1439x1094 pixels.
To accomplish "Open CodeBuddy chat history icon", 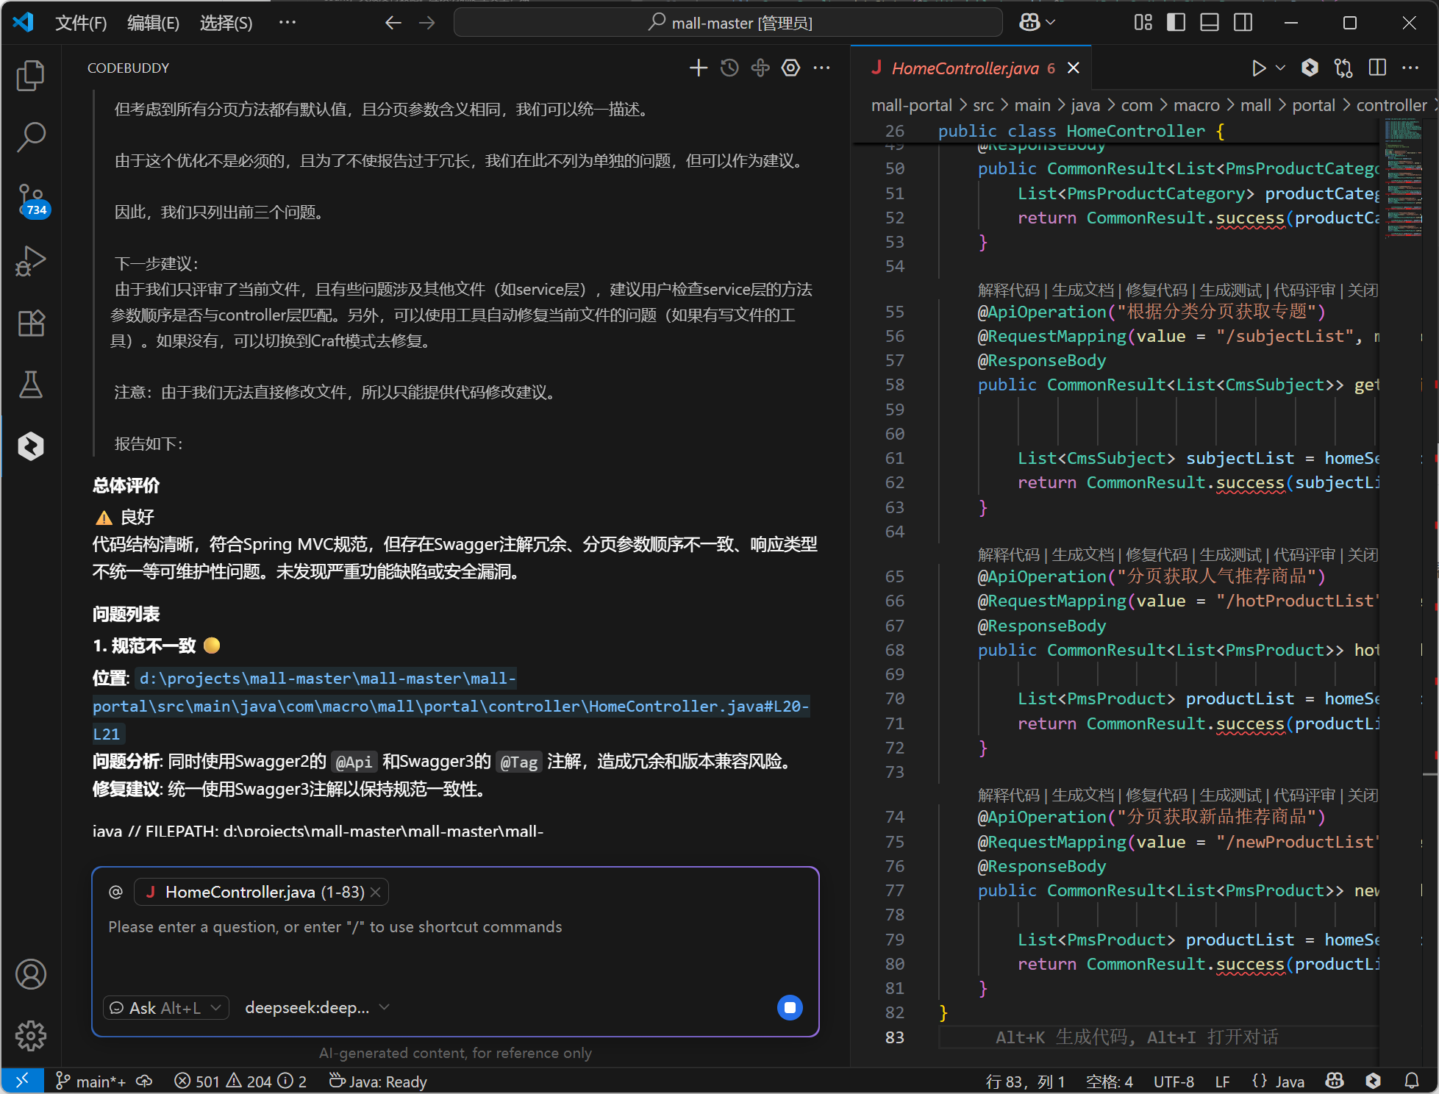I will (x=729, y=68).
